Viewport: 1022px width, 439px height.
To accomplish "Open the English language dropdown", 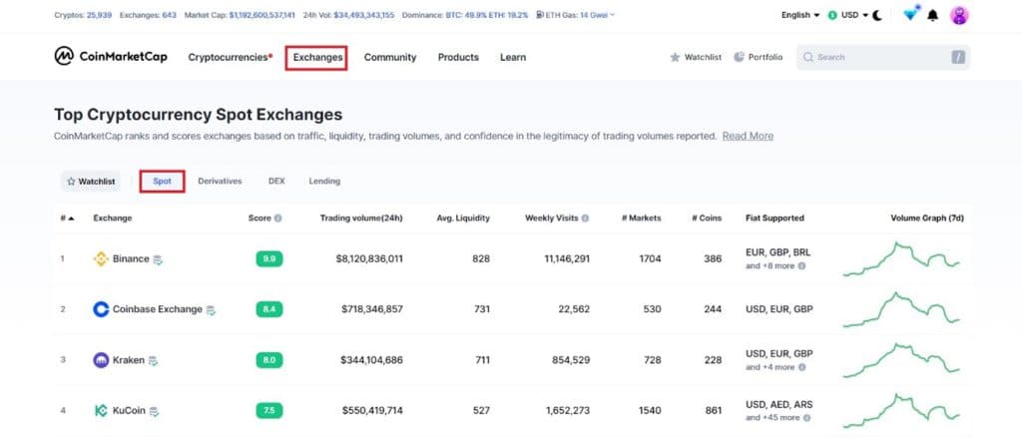I will click(800, 15).
